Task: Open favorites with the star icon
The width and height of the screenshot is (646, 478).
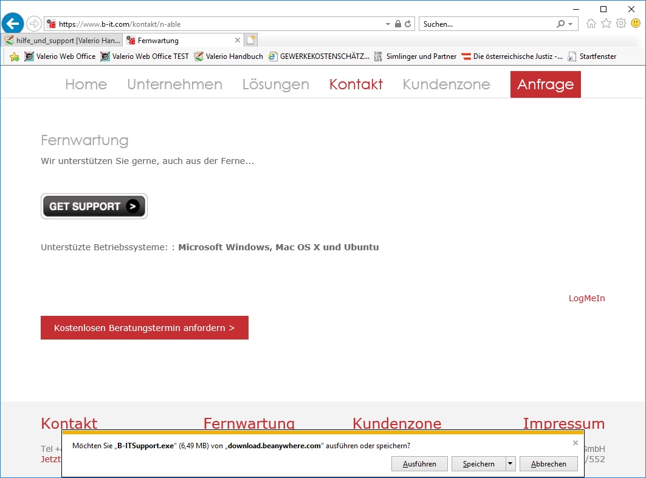Action: pyautogui.click(x=606, y=24)
